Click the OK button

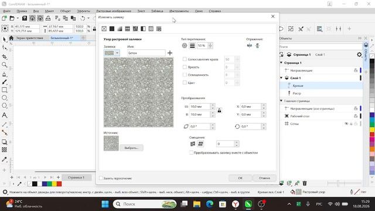coord(240,178)
